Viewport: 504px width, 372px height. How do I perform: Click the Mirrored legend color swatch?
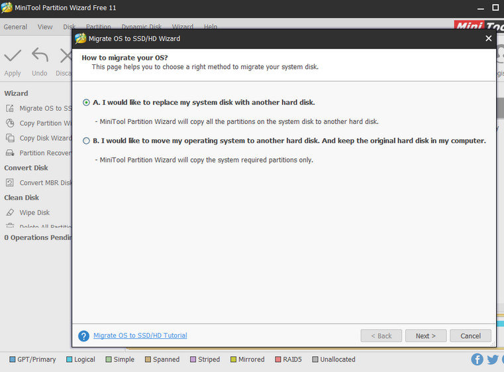233,359
